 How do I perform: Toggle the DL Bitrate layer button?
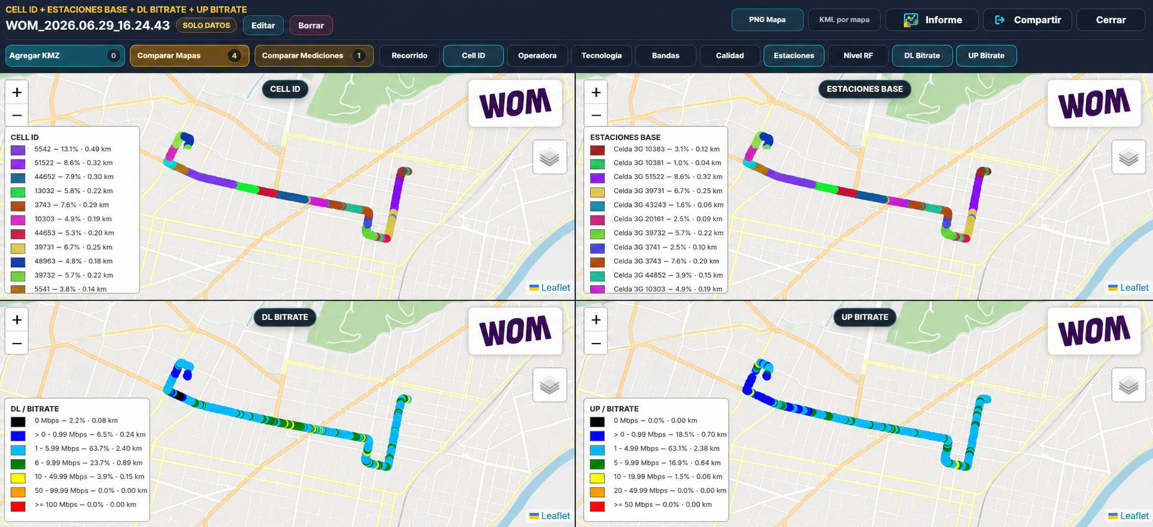coord(922,55)
